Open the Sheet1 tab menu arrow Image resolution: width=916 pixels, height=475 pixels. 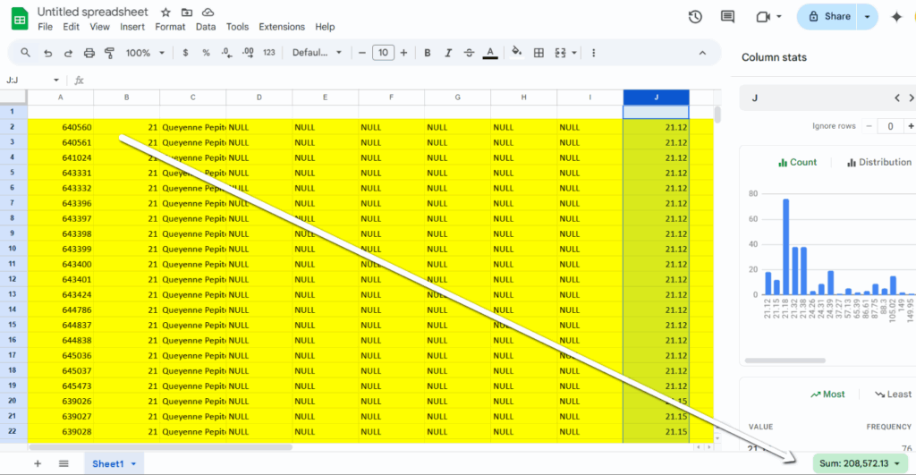(134, 464)
